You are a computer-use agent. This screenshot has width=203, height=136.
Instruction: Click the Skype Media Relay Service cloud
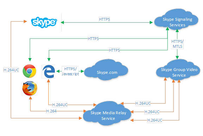click(x=107, y=113)
